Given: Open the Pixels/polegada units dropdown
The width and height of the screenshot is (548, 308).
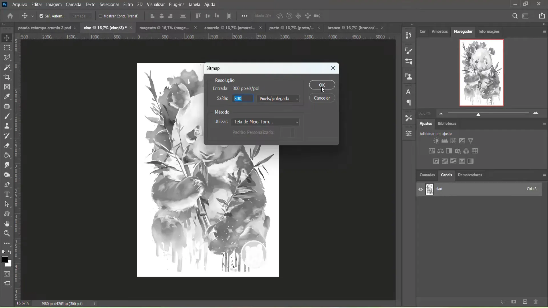Looking at the screenshot, I should pyautogui.click(x=278, y=99).
